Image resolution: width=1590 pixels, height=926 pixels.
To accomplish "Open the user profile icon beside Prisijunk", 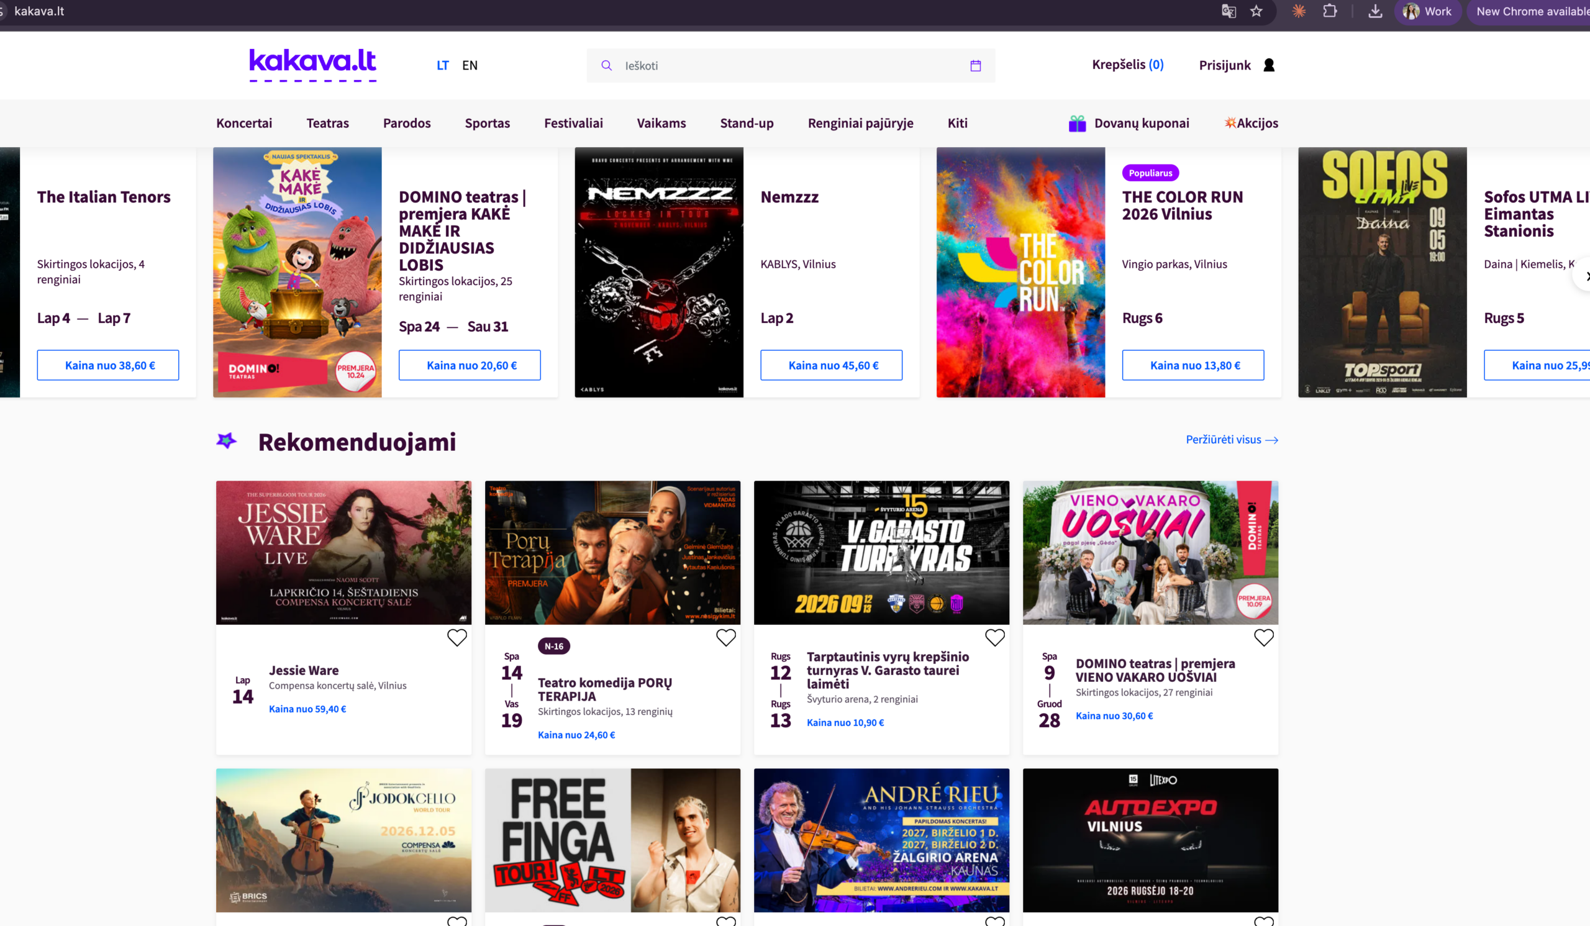I will click(x=1269, y=65).
